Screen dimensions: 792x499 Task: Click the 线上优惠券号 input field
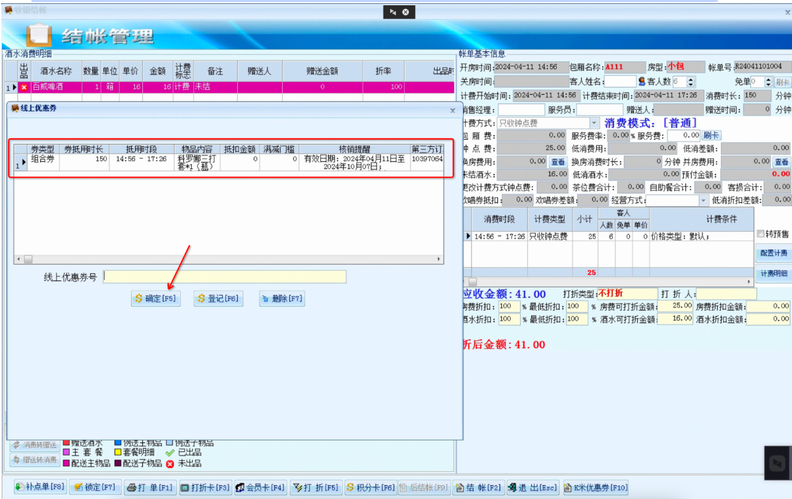(x=225, y=276)
